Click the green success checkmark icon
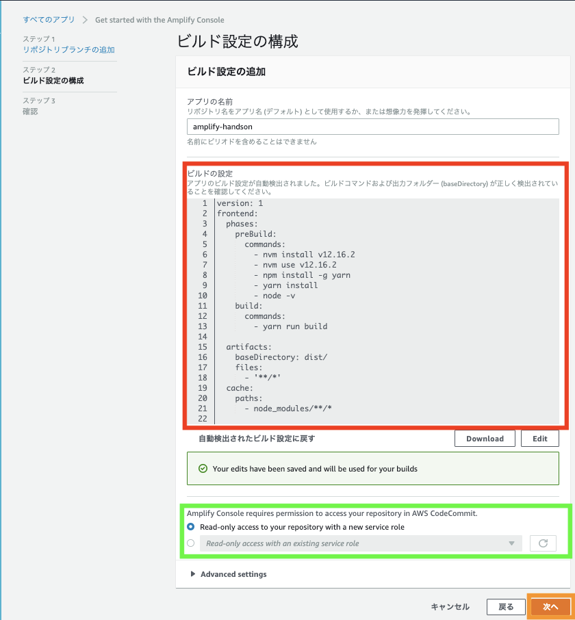The height and width of the screenshot is (620, 575). pos(203,469)
